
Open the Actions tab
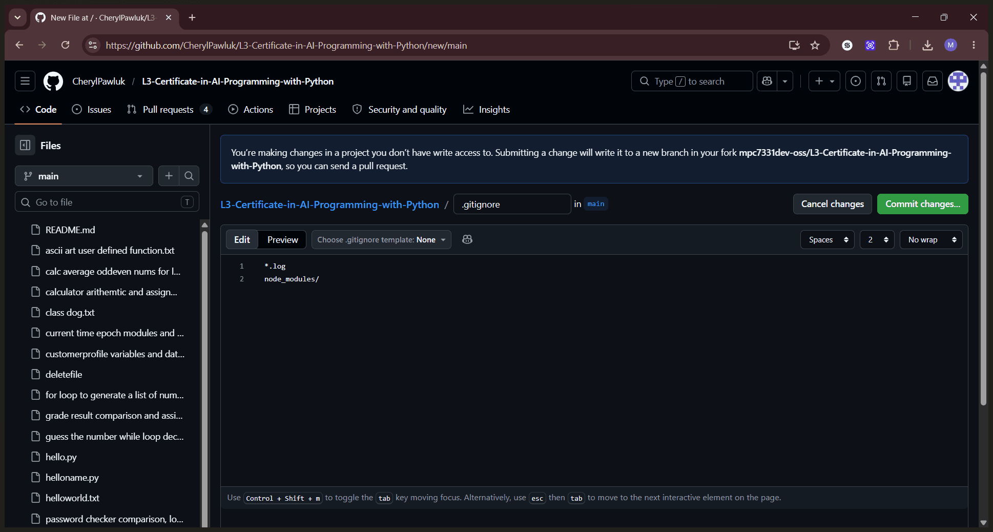point(251,109)
